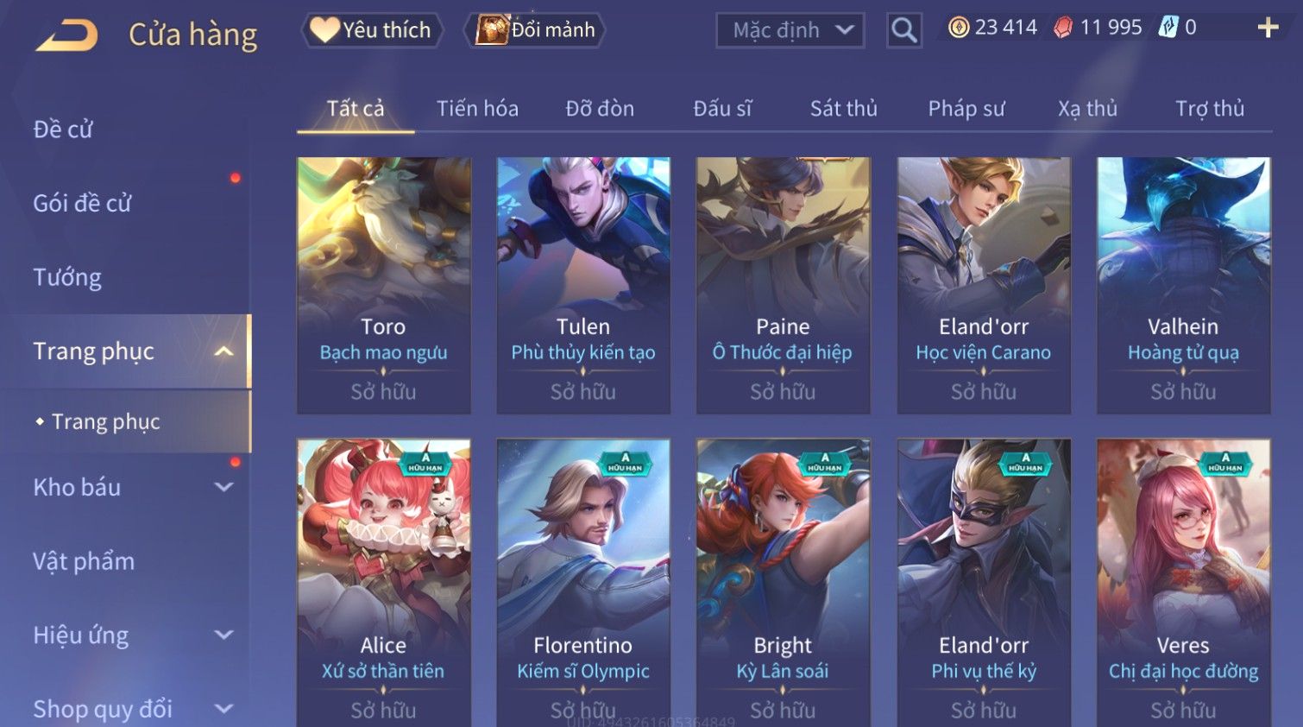Image resolution: width=1303 pixels, height=727 pixels.
Task: Click the gold coin balance icon
Action: coord(958,28)
